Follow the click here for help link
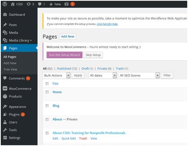This screenshot has width=188, height=146. [107, 24]
